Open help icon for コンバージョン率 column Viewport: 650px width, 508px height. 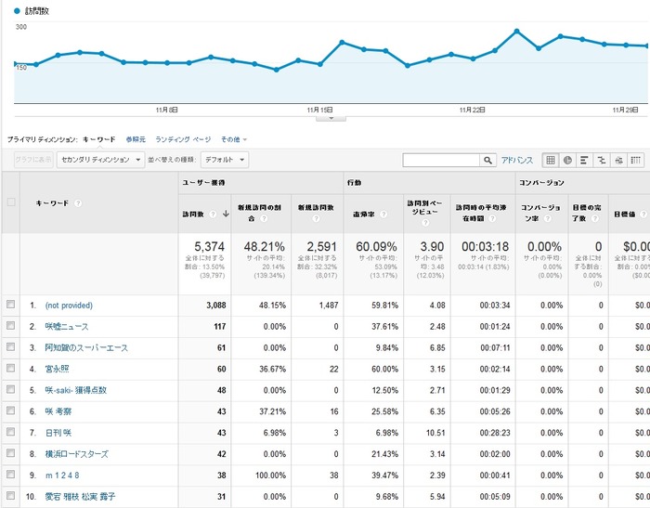[547, 218]
